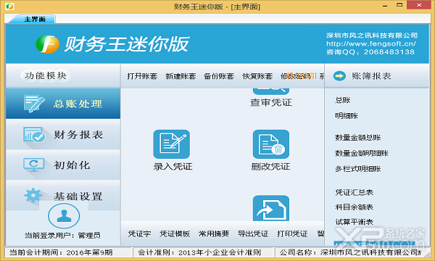Click 打开账套 in the top toolbar
Screen dimensions: 435x261
click(x=142, y=76)
